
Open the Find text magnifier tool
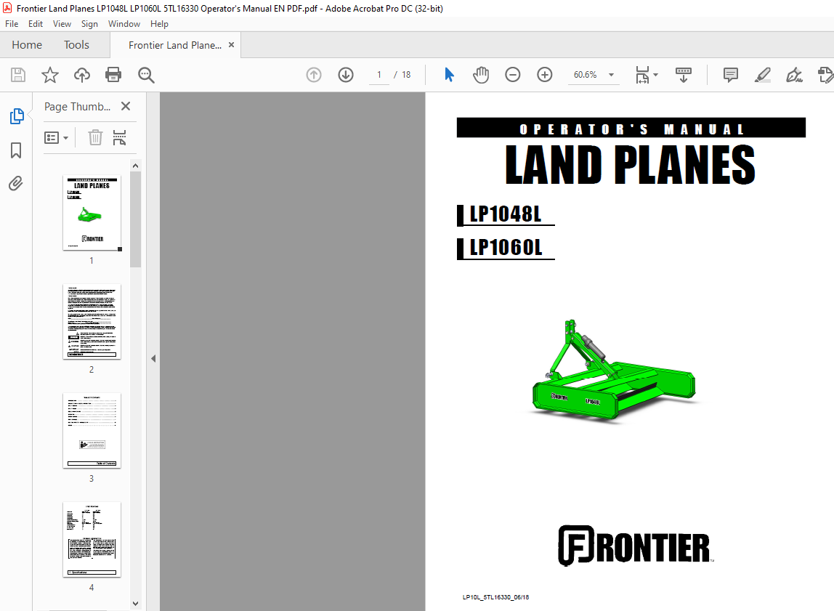146,75
